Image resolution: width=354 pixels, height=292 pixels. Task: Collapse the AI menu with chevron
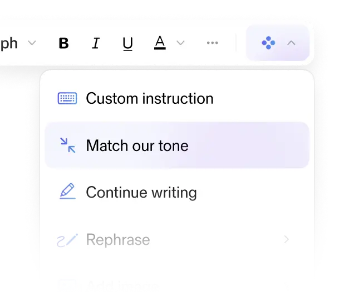pos(291,43)
